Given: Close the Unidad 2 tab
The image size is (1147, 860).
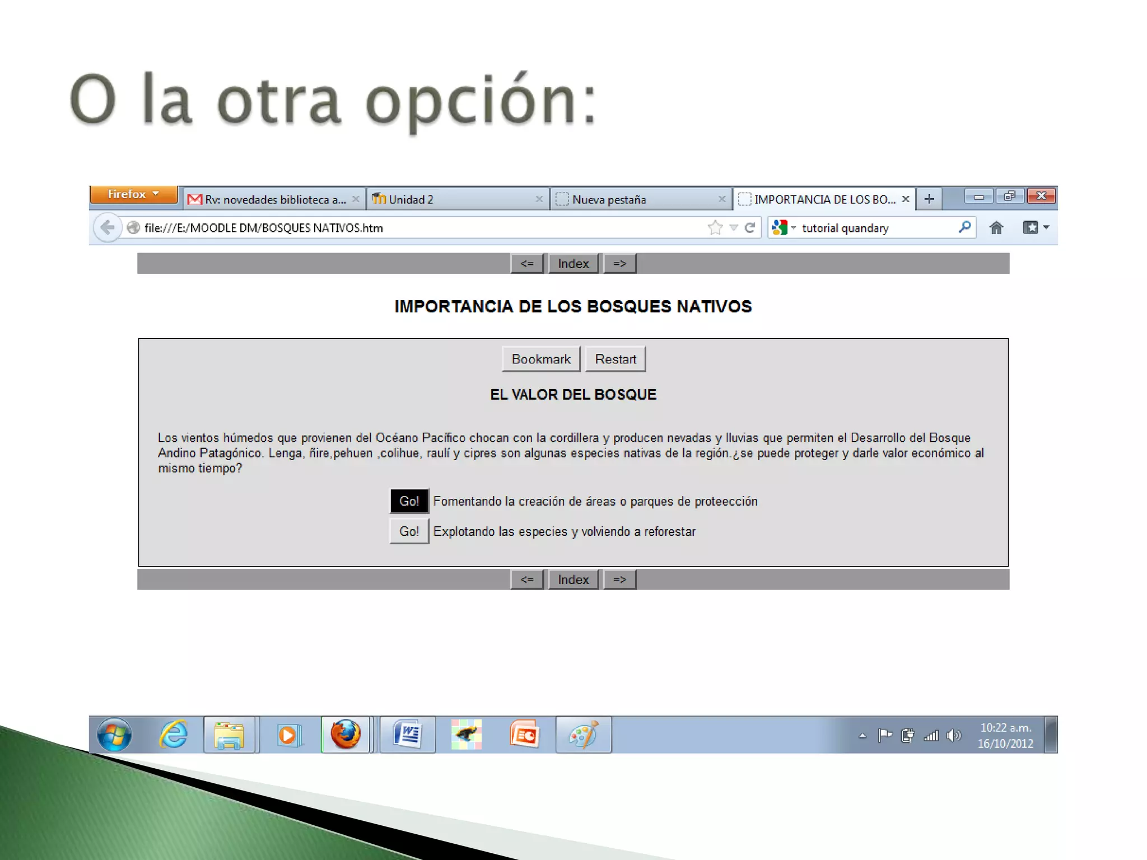Looking at the screenshot, I should pyautogui.click(x=539, y=199).
